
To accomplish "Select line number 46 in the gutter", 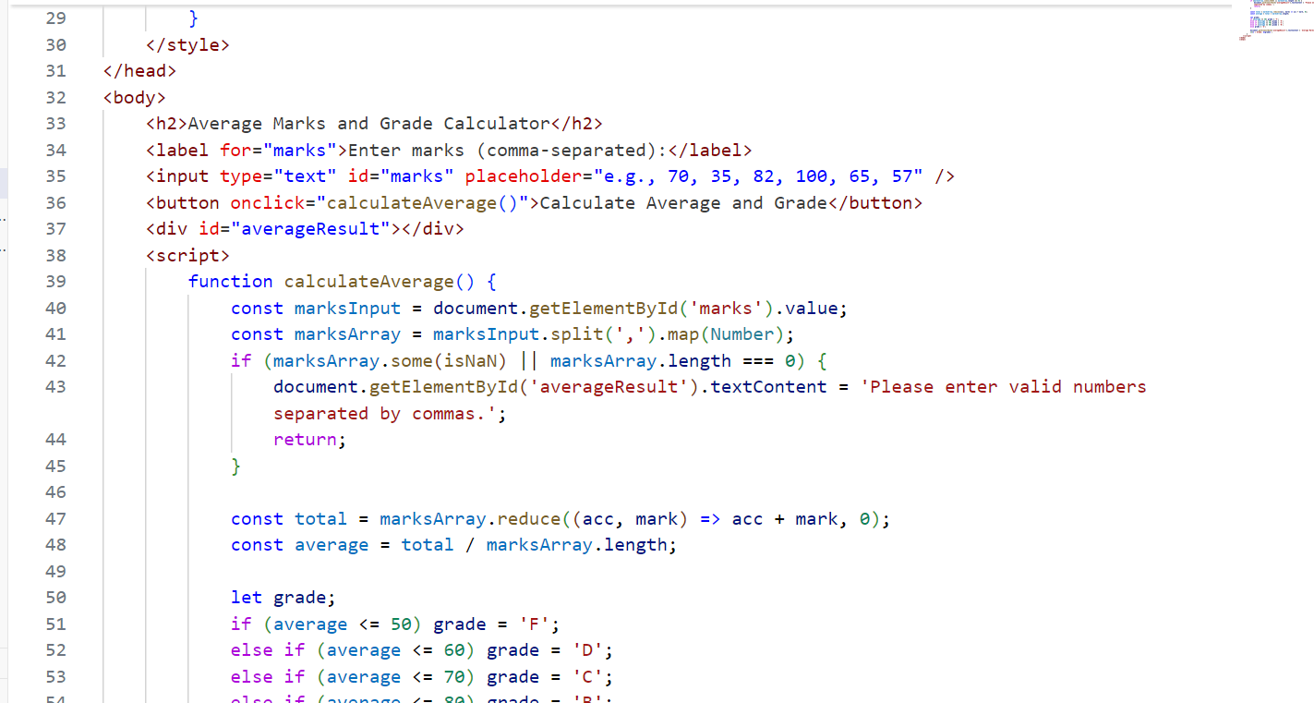I will pos(55,491).
